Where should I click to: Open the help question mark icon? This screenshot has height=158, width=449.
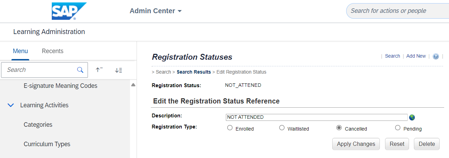(436, 56)
